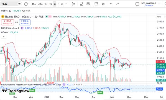Click the diamond icon next to PLZL
This screenshot has width=166, height=100.
click(x=19, y=4)
